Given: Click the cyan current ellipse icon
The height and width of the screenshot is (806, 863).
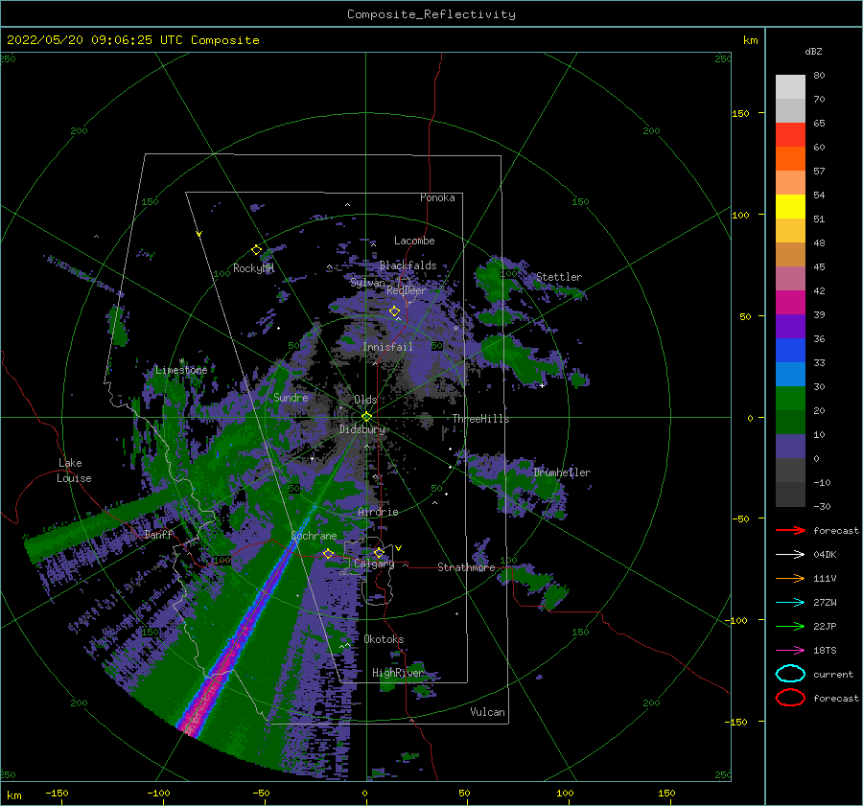Looking at the screenshot, I should (x=790, y=674).
